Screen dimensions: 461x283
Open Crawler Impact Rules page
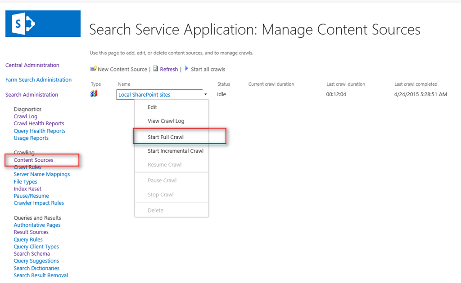tap(39, 203)
